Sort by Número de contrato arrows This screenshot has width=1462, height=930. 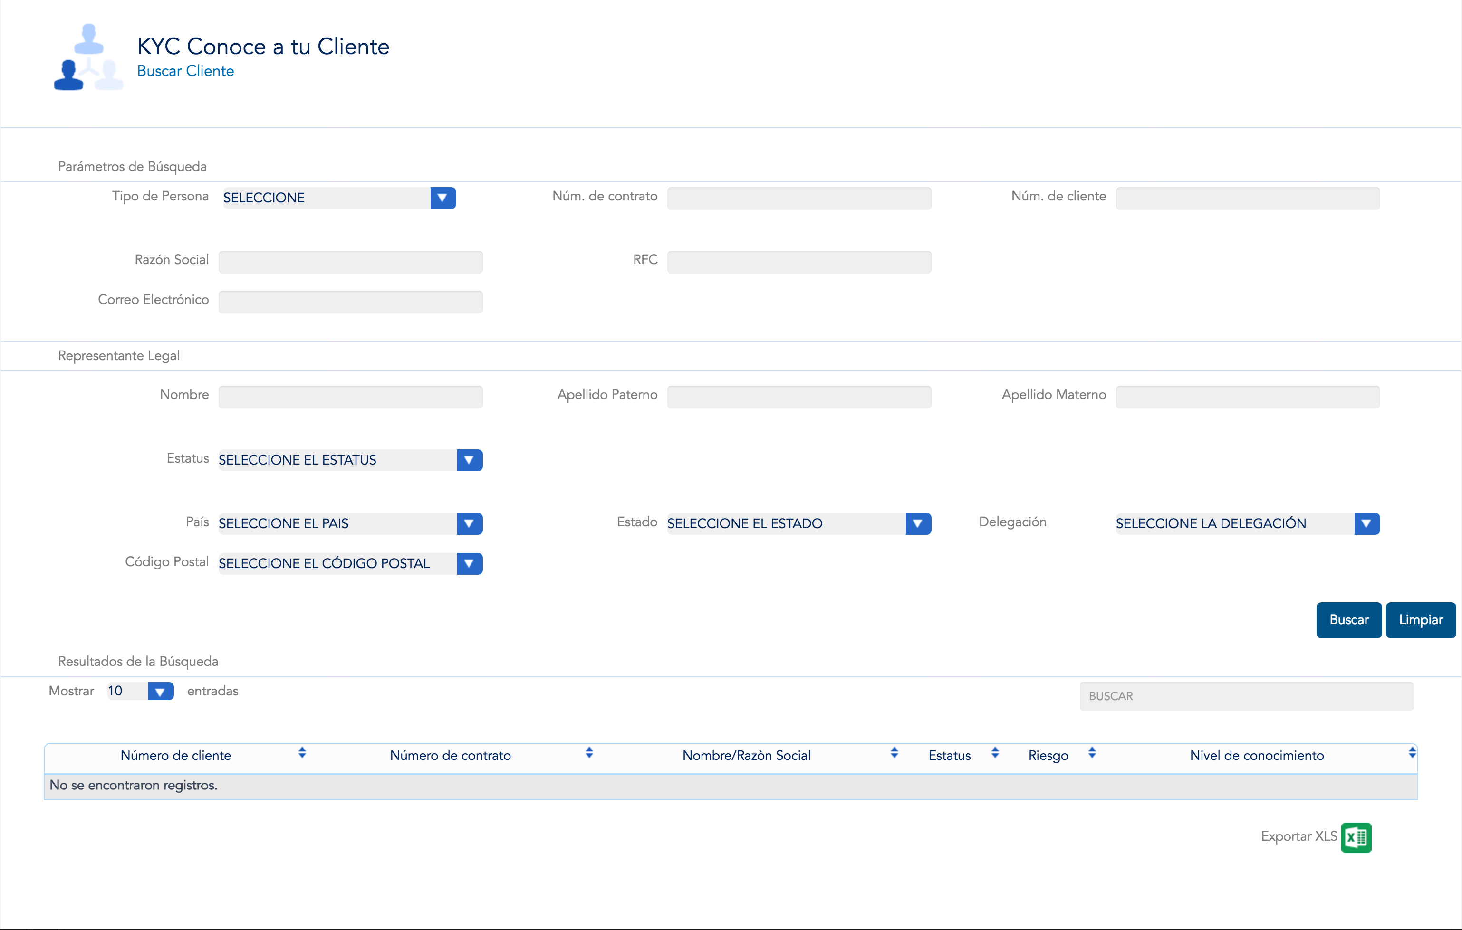coord(589,753)
